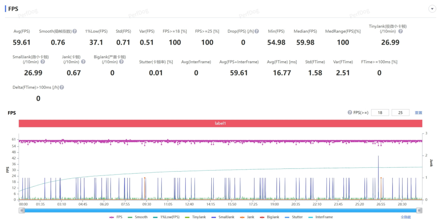
Task: Click Var(FPS) value 0.51
Action: tap(147, 43)
